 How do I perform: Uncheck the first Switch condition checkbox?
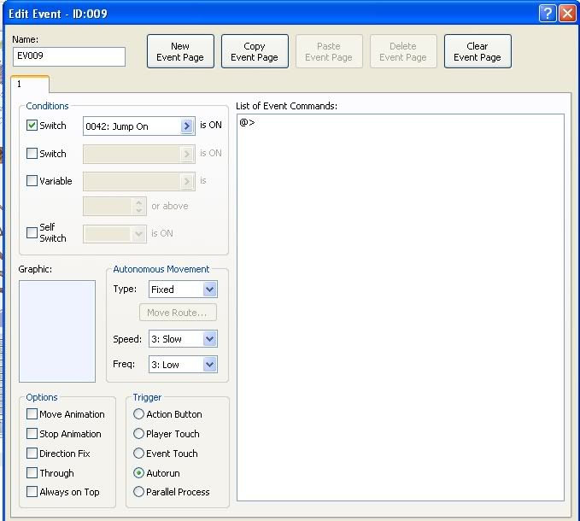[32, 126]
